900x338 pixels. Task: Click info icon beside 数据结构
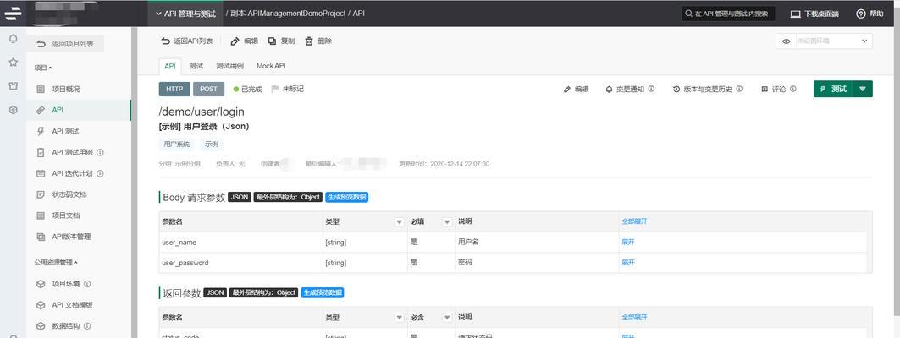[x=87, y=326]
